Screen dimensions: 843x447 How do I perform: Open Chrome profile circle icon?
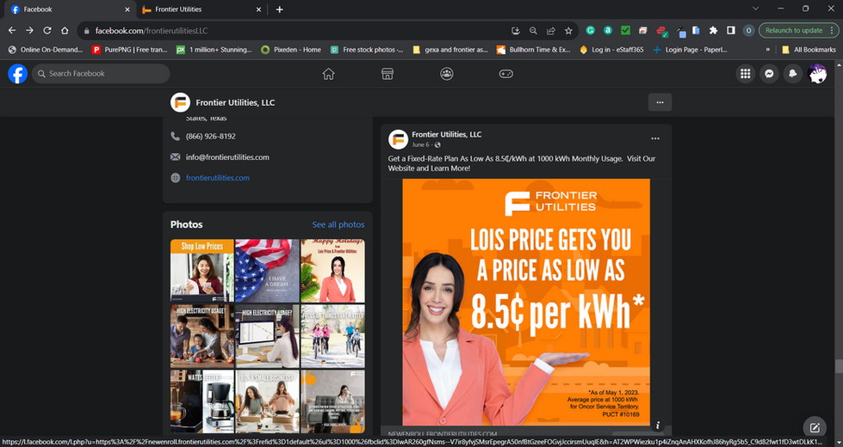tap(748, 31)
